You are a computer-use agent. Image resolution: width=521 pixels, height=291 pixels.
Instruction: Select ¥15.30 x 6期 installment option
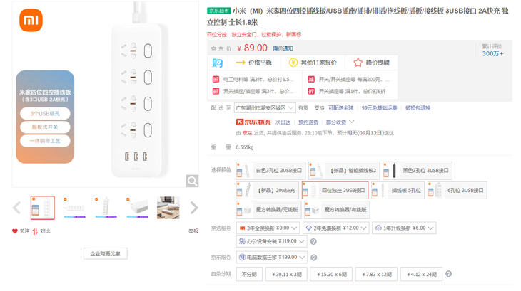pyautogui.click(x=331, y=274)
